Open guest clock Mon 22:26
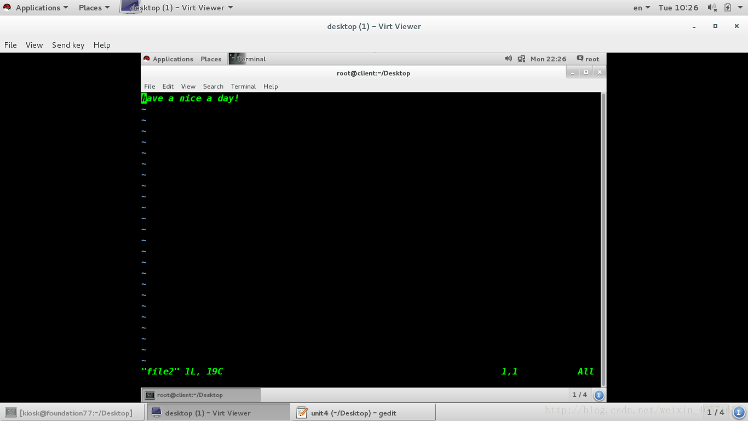The height and width of the screenshot is (421, 748). point(548,59)
